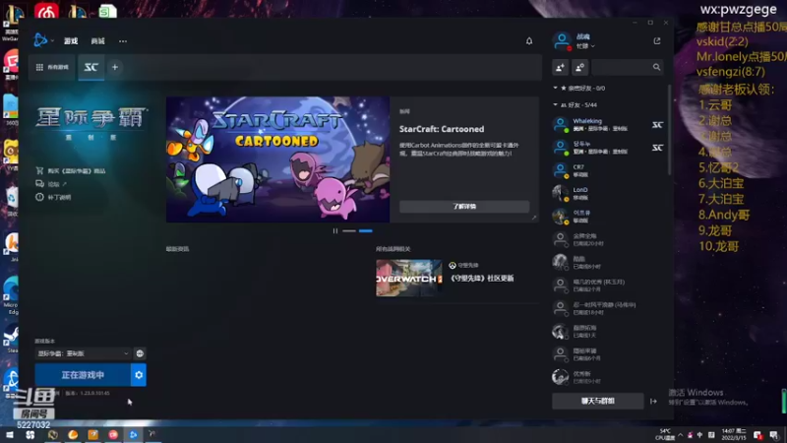The image size is (787, 443).
Task: Pop out the friends panel
Action: [657, 41]
